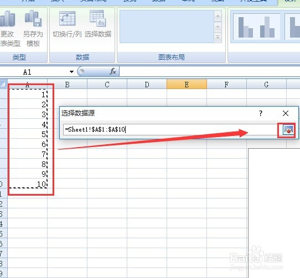Click Switch Row/Column icon (切换行/列)
Image resolution: width=300 pixels, height=278 pixels.
[x=67, y=18]
